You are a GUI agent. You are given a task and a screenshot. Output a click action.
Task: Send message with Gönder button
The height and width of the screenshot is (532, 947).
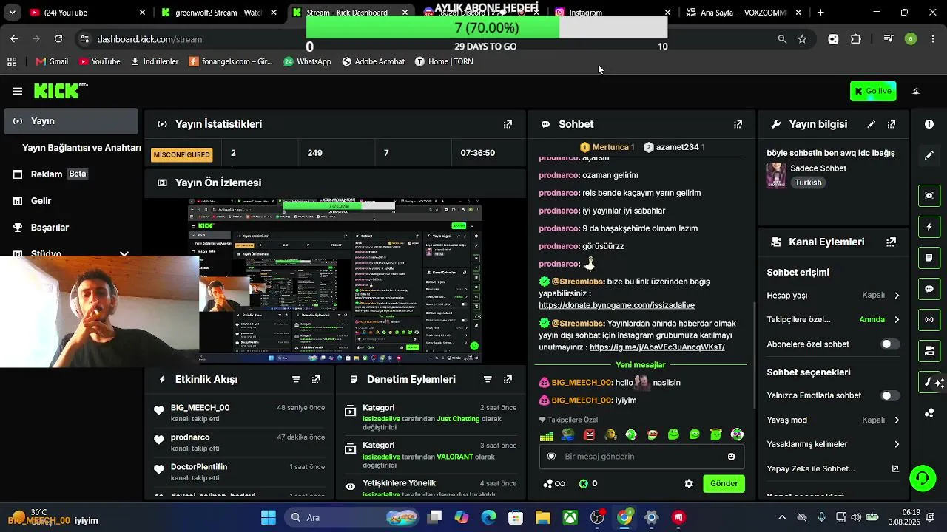pyautogui.click(x=724, y=484)
